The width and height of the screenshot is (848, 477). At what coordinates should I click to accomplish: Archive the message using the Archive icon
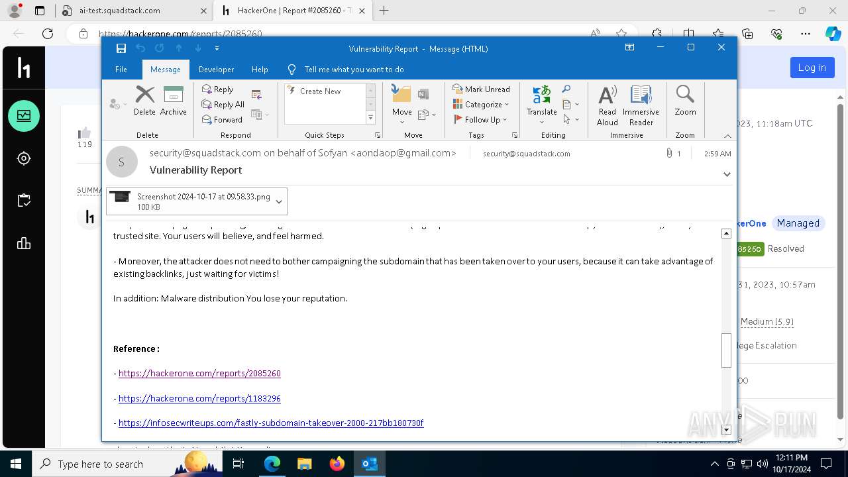coord(174,101)
